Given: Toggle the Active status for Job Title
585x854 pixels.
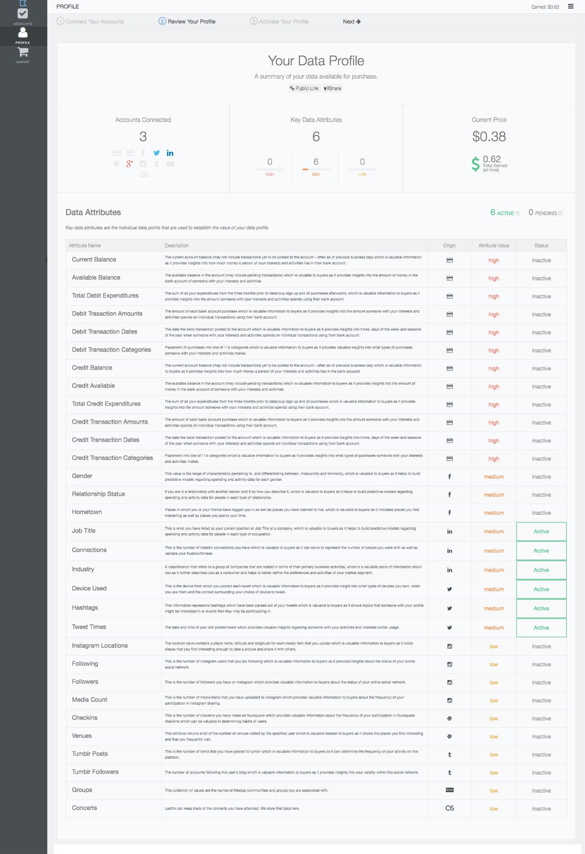Looking at the screenshot, I should 541,532.
